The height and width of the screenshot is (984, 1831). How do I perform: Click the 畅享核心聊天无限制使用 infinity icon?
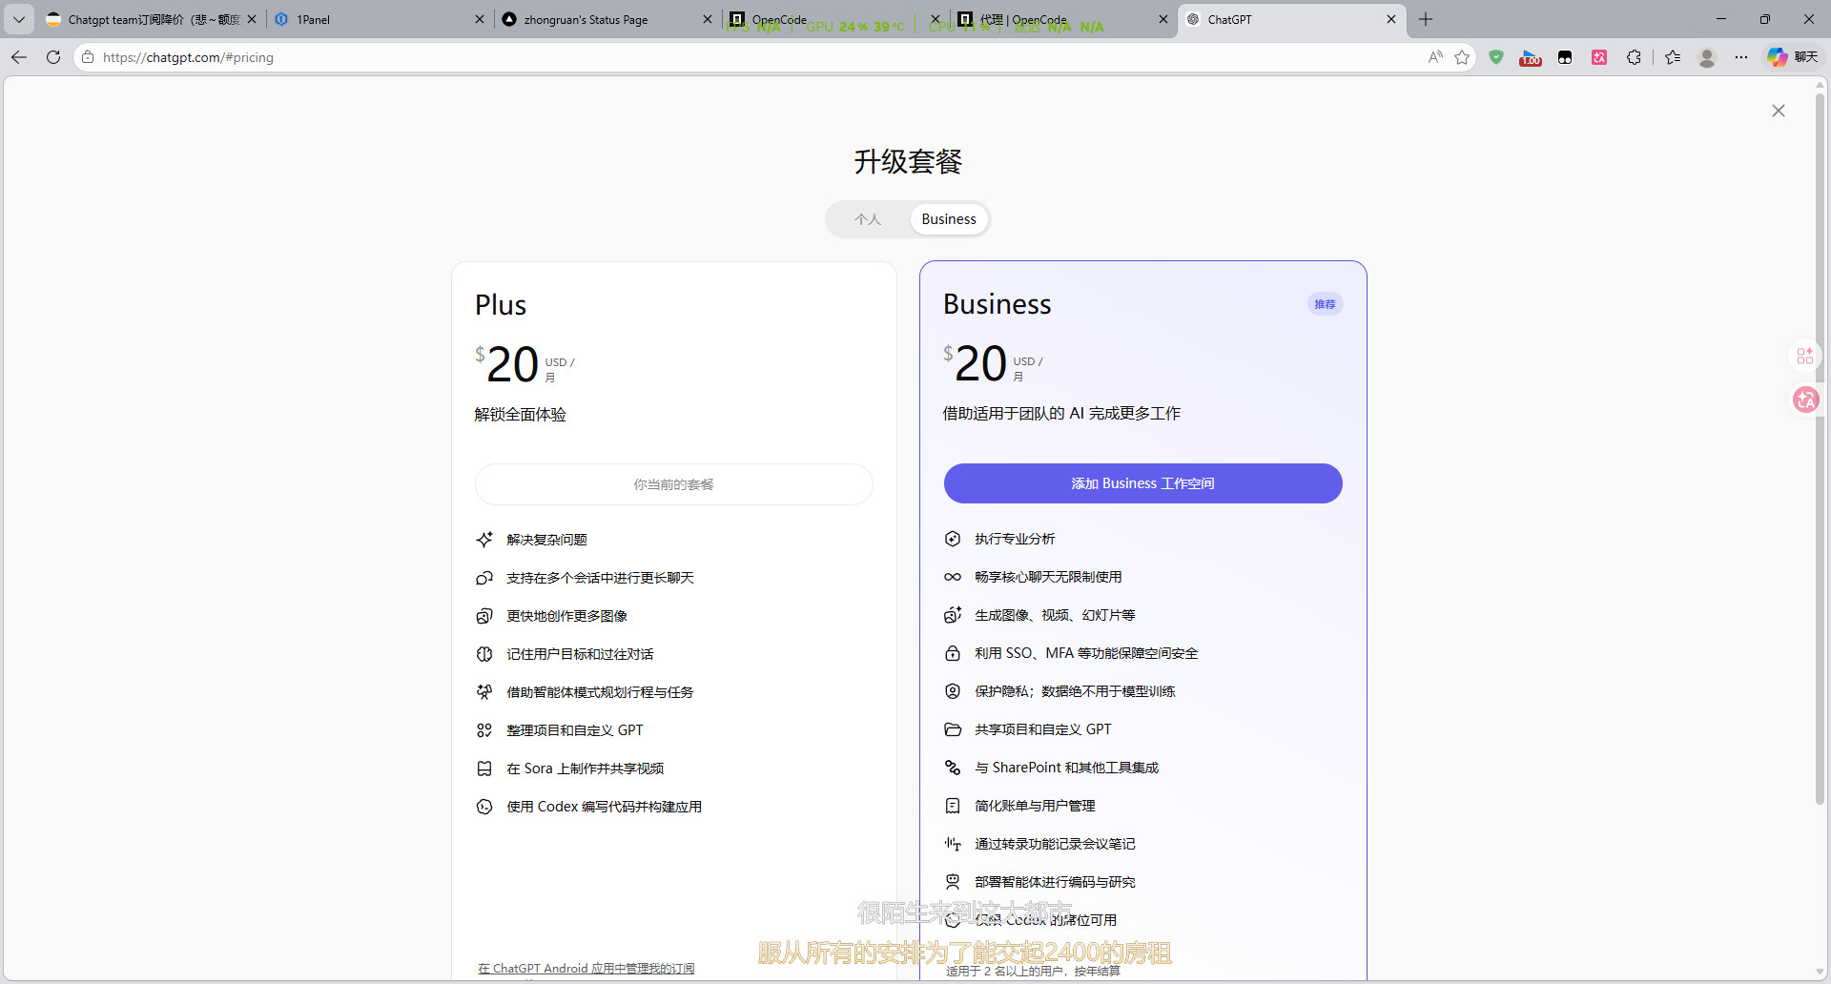(953, 577)
